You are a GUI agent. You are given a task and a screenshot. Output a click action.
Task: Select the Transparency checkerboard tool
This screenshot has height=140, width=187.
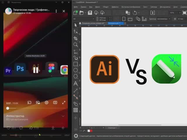pyautogui.click(x=75, y=110)
